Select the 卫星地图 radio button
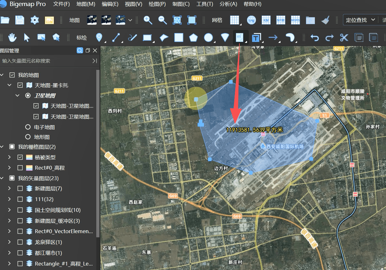 (28, 96)
